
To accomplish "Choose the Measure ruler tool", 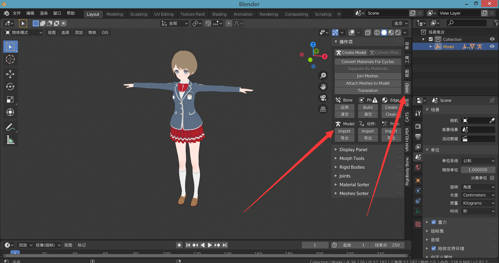I will (x=10, y=140).
